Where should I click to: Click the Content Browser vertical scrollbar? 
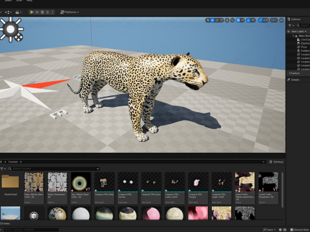282,189
